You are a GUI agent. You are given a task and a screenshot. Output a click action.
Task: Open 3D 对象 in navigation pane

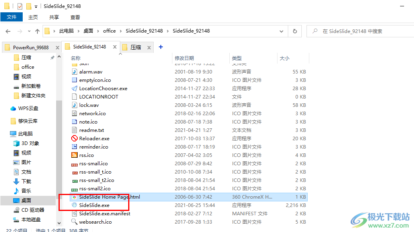[30, 143]
